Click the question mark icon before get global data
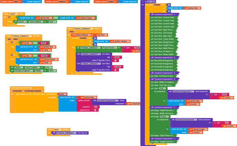The image size is (237, 146). [79, 97]
